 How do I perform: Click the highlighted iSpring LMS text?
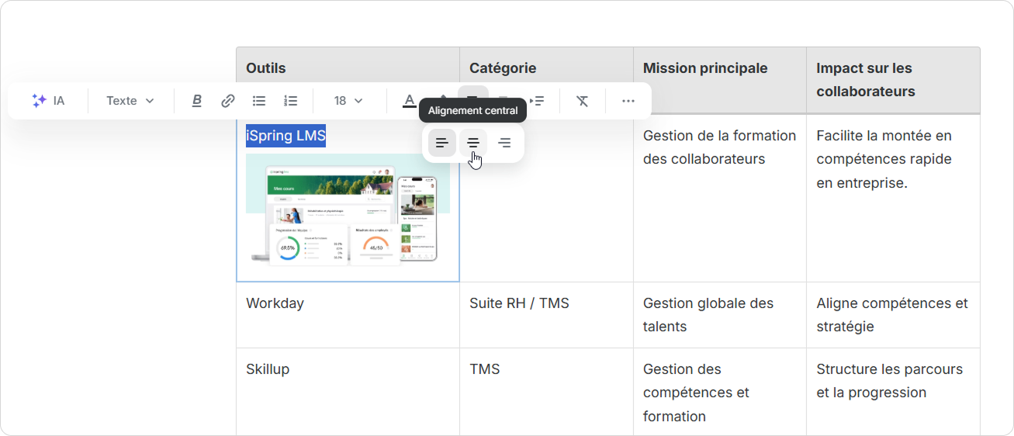286,136
